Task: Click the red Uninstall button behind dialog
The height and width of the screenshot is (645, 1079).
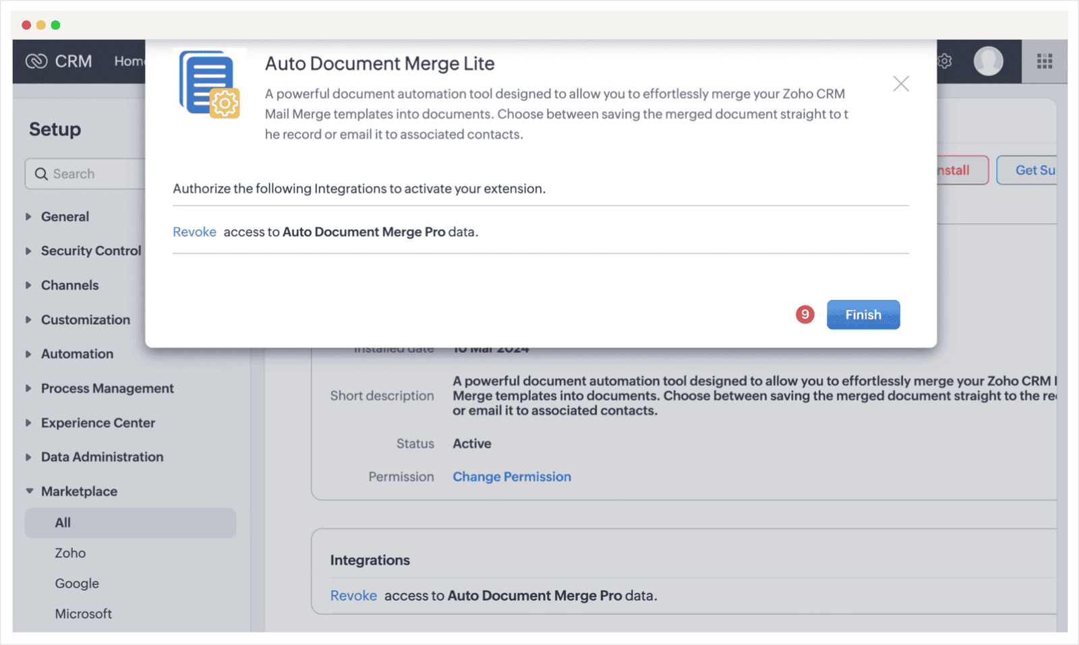Action: click(x=962, y=171)
